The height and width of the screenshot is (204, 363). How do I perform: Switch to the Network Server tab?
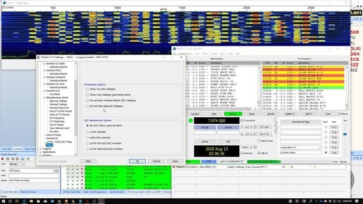28,192
